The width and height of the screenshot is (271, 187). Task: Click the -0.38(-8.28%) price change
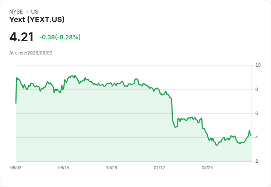(60, 37)
